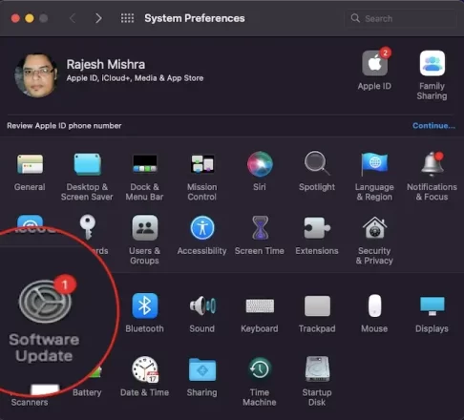Click the Continue... link
Image resolution: width=464 pixels, height=420 pixels.
(x=433, y=126)
